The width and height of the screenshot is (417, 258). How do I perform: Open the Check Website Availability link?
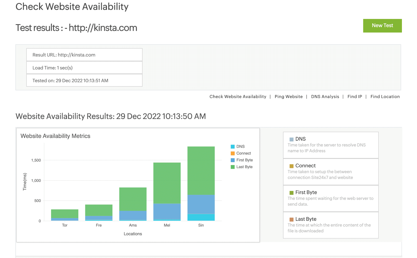(x=238, y=97)
